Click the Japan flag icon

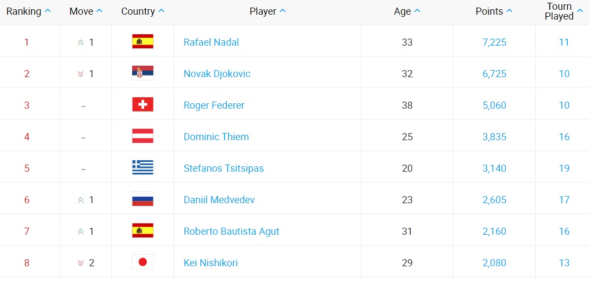[x=142, y=262]
